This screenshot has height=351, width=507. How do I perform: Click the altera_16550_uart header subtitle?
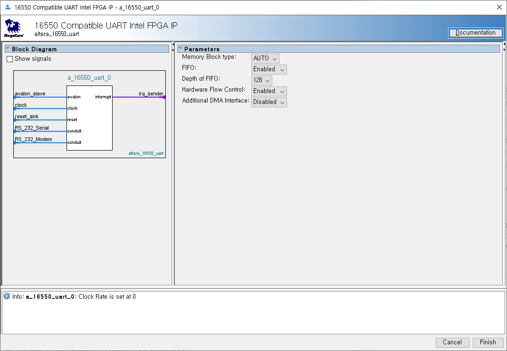[x=57, y=34]
